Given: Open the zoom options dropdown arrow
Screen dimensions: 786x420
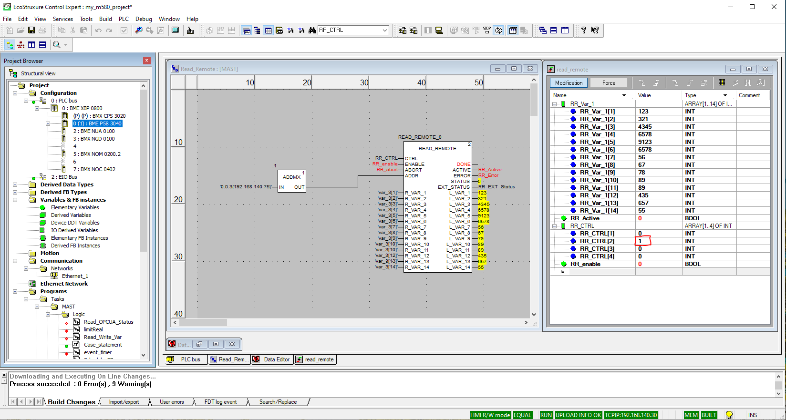Looking at the screenshot, I should point(65,45).
